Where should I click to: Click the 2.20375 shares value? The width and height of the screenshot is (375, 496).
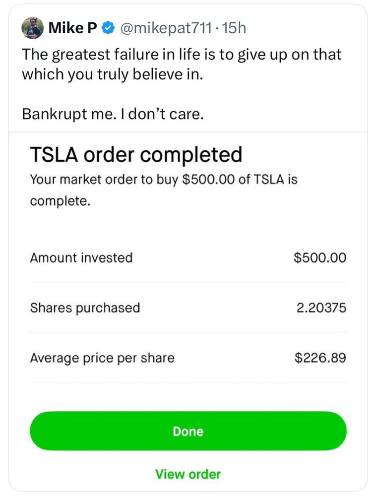point(321,308)
